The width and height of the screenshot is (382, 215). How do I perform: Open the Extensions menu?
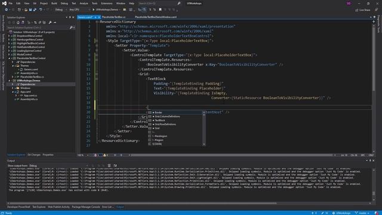(x=107, y=4)
